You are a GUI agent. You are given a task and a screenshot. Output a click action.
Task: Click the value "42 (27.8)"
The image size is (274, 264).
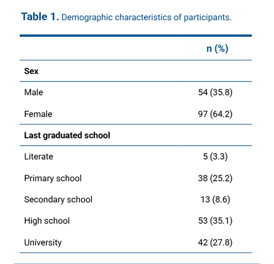pyautogui.click(x=215, y=242)
